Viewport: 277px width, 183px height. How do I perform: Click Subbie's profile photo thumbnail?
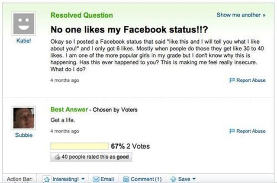24,117
